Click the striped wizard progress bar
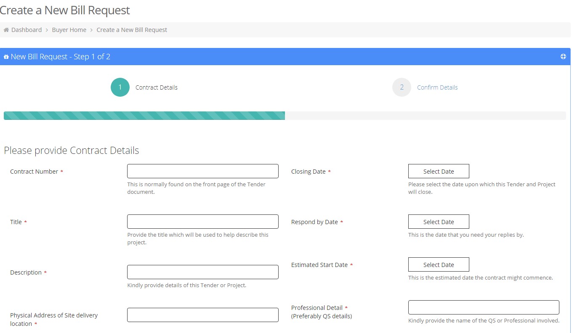Image resolution: width=572 pixels, height=333 pixels. click(285, 116)
